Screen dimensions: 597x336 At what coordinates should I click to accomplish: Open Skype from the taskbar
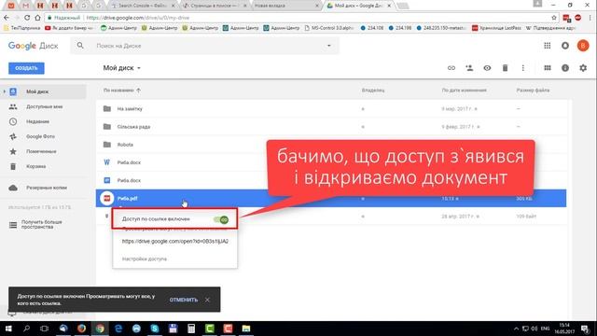(x=155, y=329)
